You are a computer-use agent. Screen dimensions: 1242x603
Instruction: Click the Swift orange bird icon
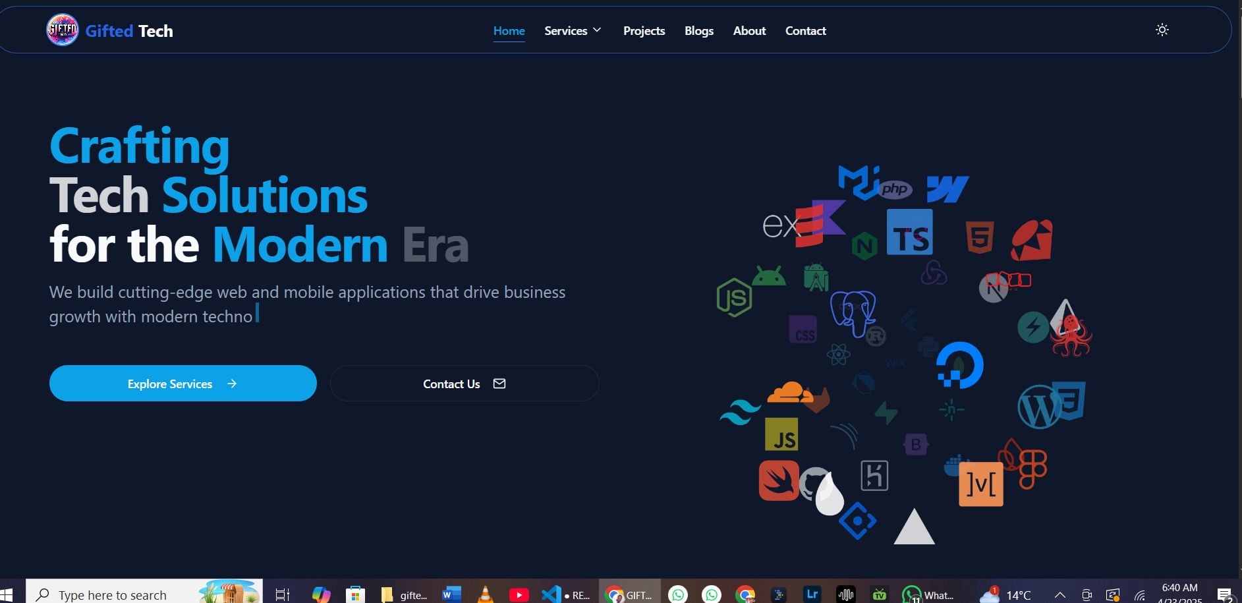[x=779, y=480]
